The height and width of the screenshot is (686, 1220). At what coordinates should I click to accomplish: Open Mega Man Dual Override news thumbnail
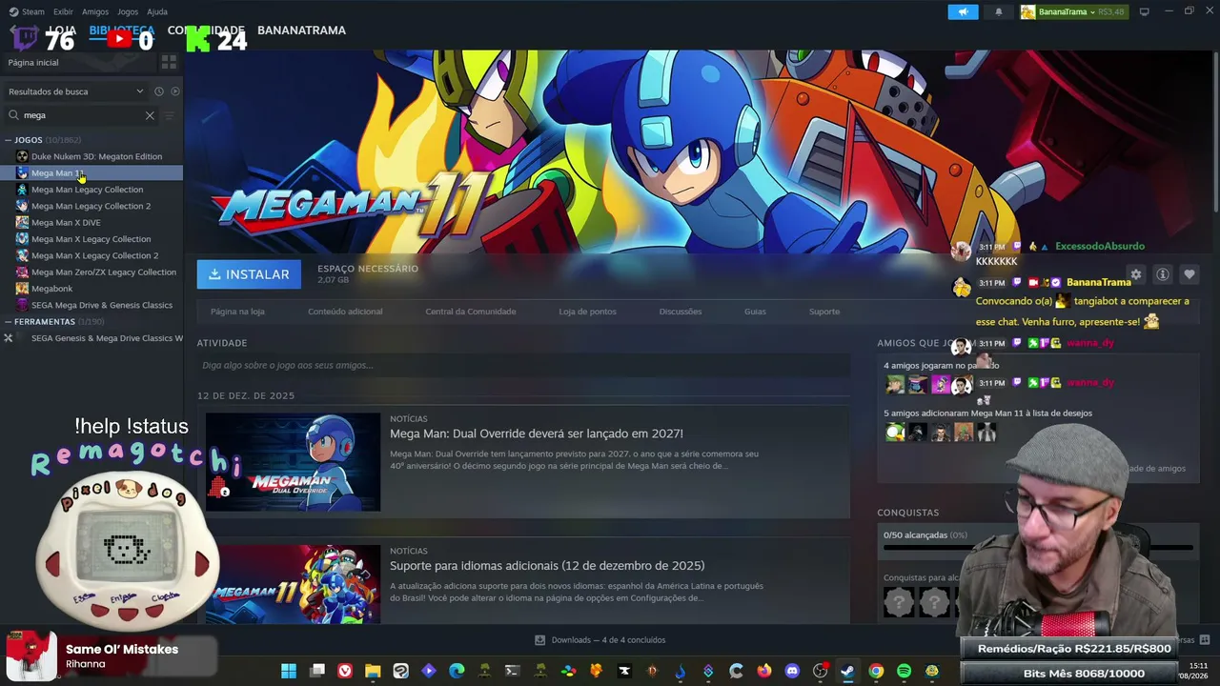tap(293, 461)
